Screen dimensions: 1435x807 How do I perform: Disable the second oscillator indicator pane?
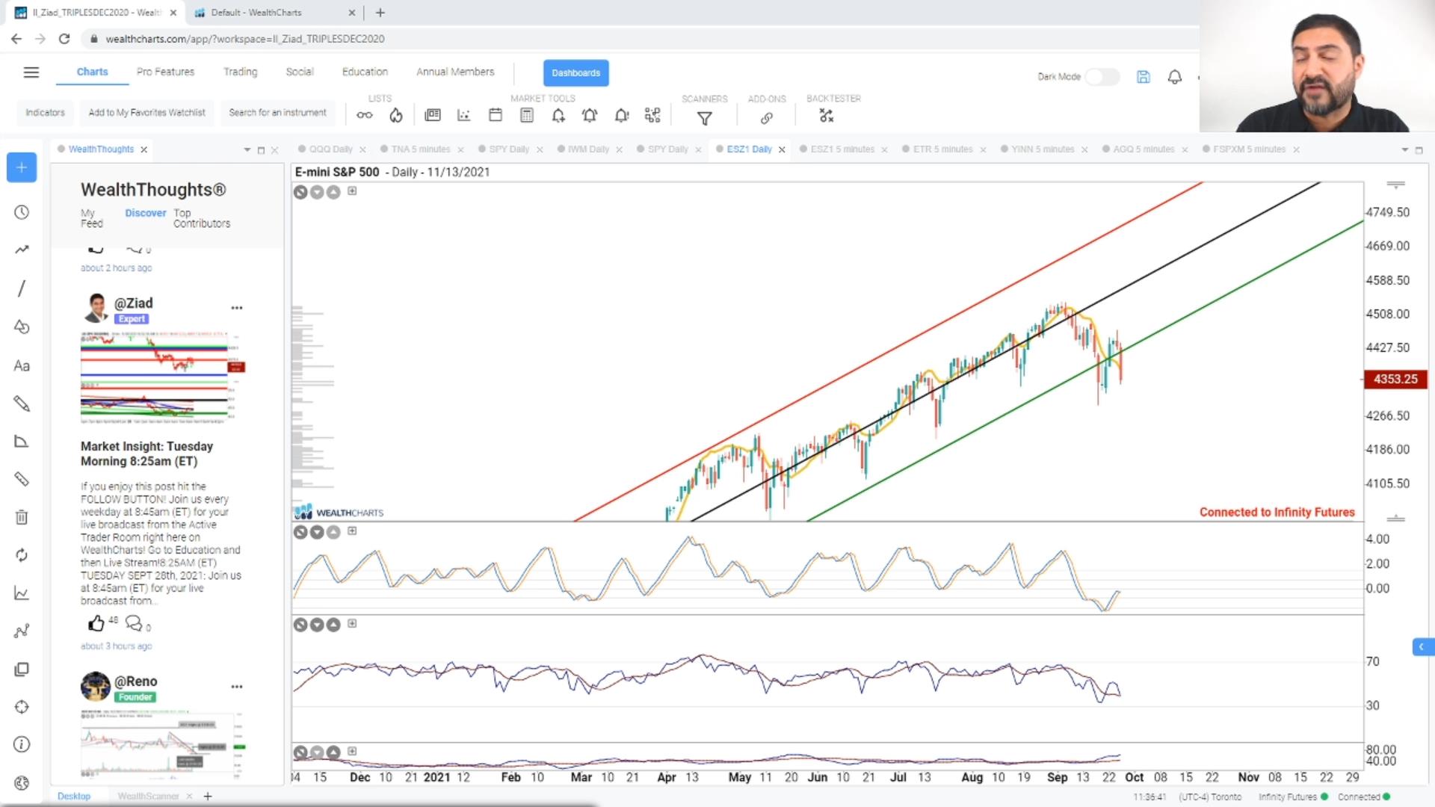point(300,625)
